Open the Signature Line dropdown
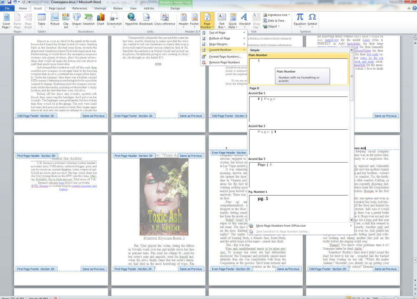 277,15
